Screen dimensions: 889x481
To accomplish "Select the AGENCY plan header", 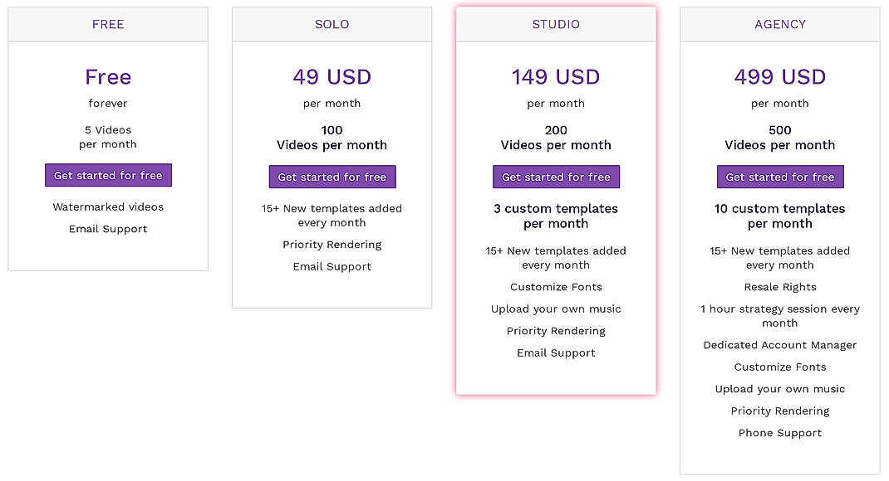I will [x=779, y=24].
